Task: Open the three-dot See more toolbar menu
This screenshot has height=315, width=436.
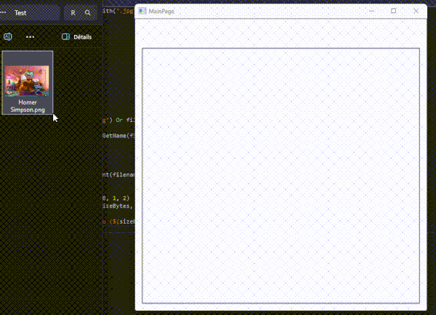Action: coord(30,37)
